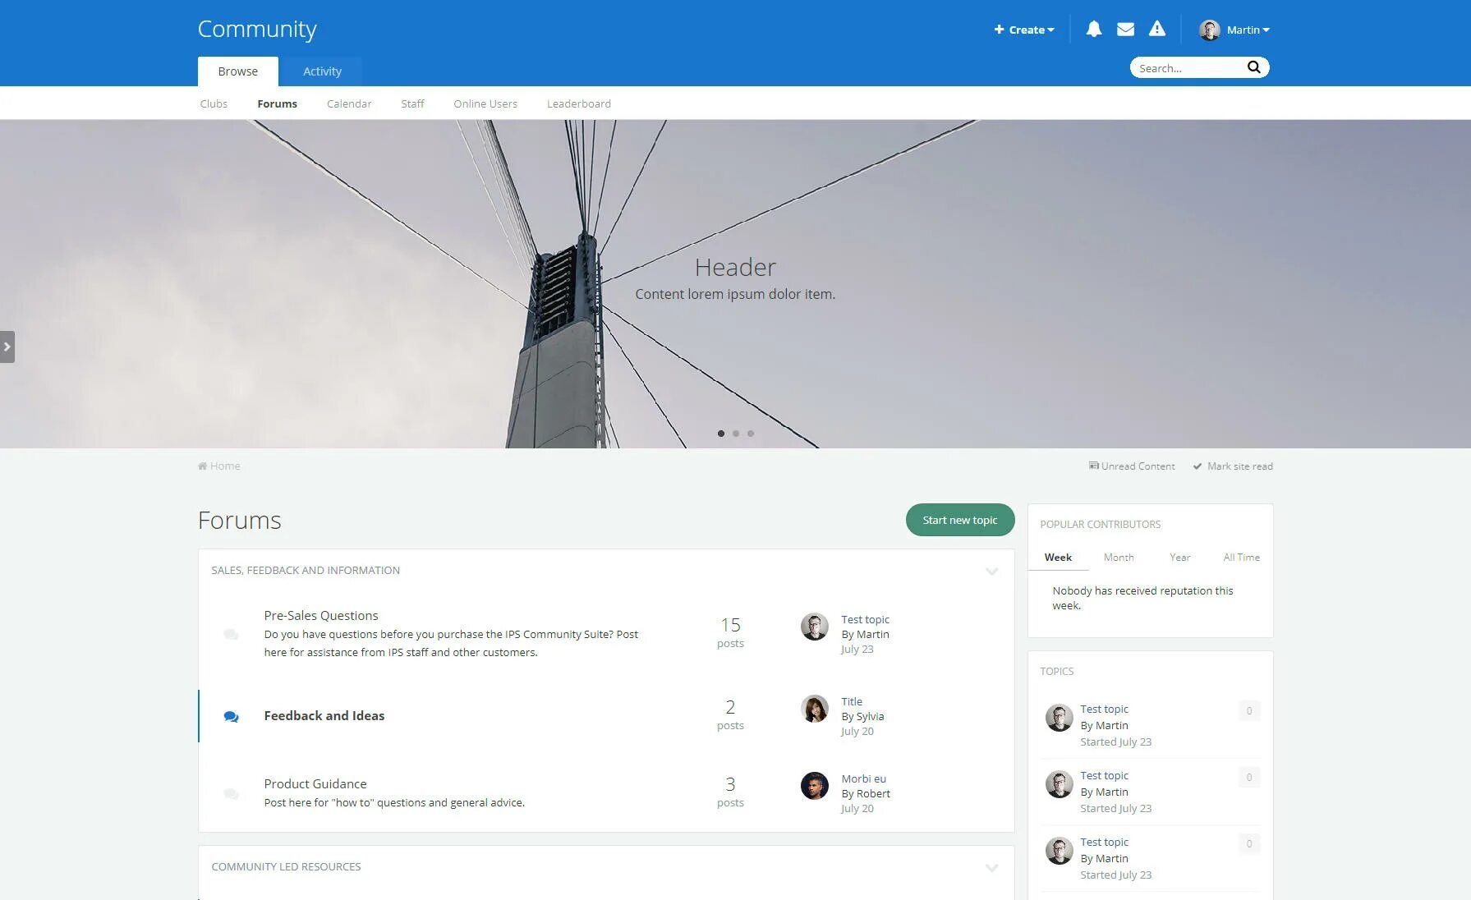Click Martin's avatar in Pre-Sales Questions row

[x=814, y=627]
